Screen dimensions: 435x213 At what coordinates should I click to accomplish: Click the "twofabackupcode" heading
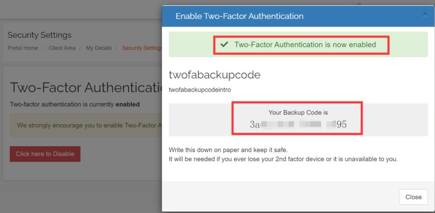tap(215, 75)
